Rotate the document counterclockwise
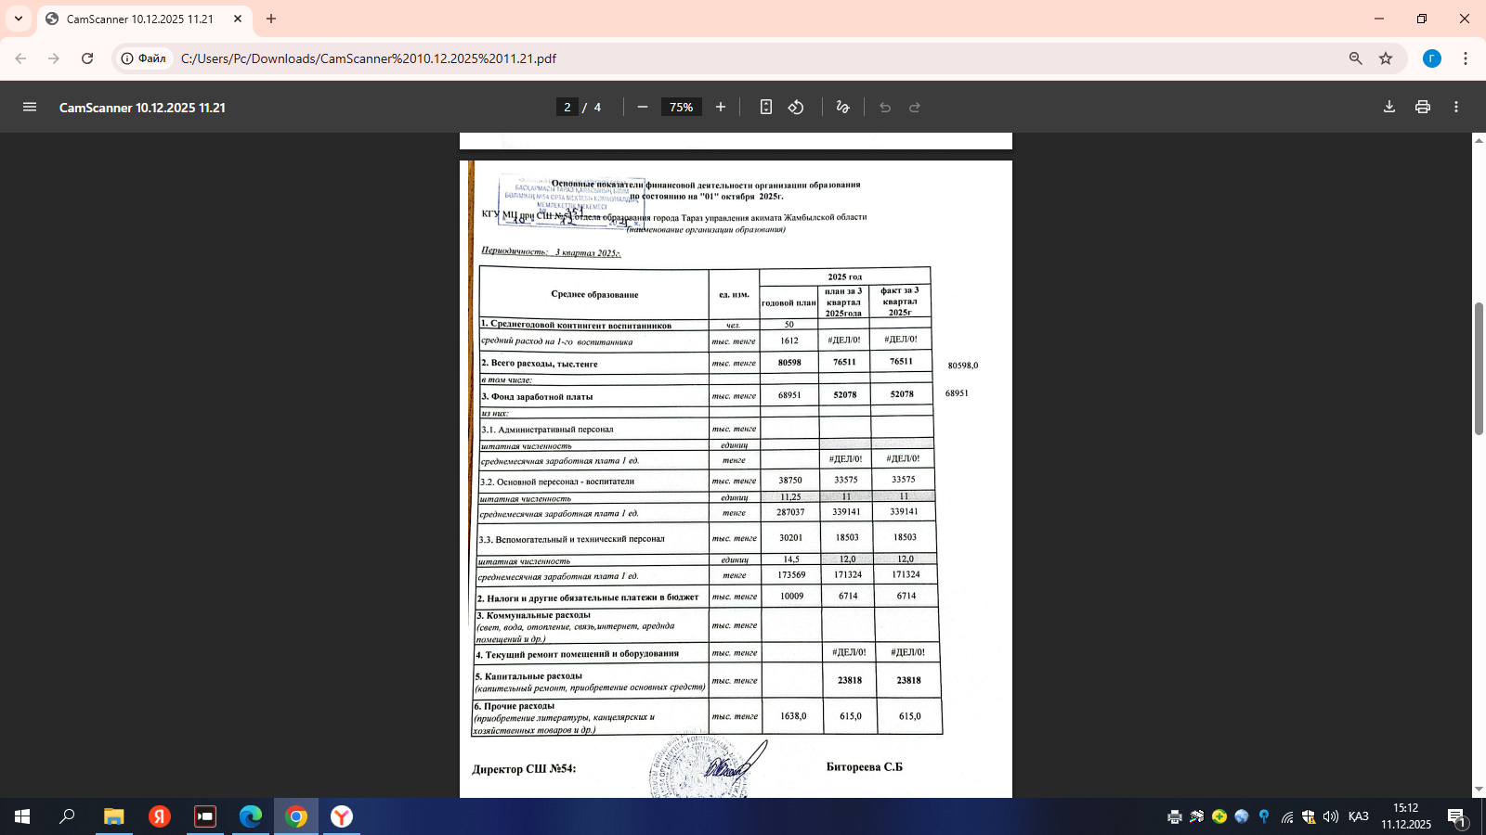1486x835 pixels. tap(796, 107)
